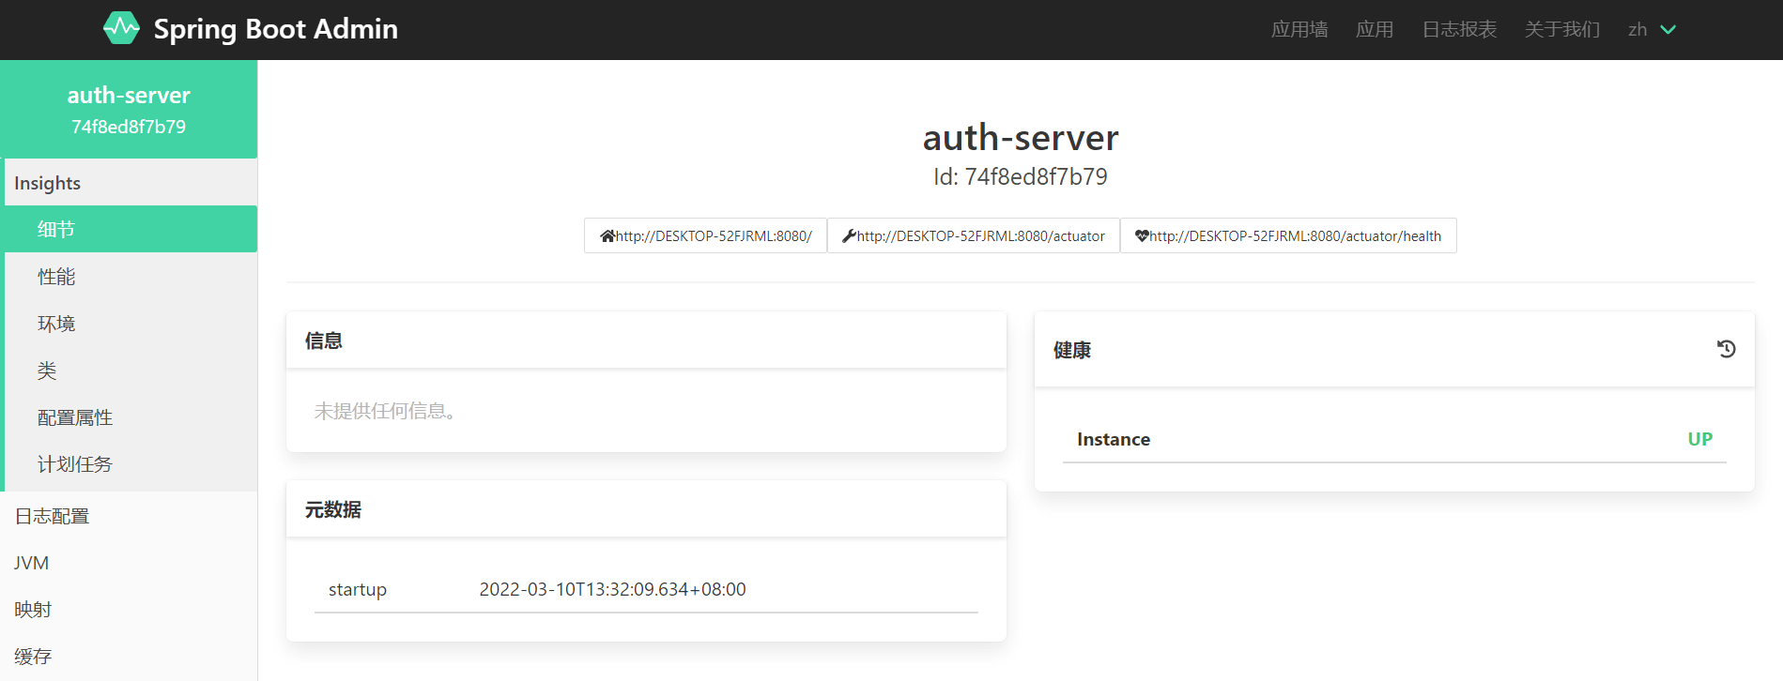
Task: Click the health history clock icon
Action: 1726,349
